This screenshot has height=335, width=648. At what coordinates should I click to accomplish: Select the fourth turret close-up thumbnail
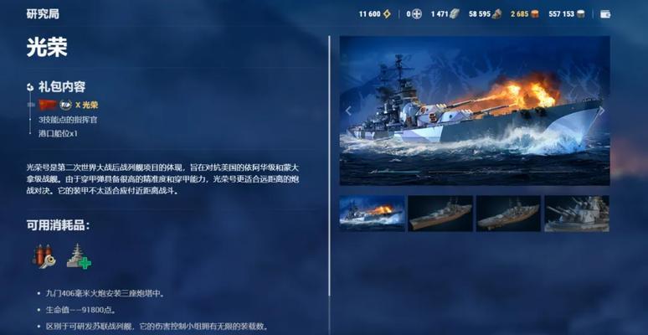[577, 214]
